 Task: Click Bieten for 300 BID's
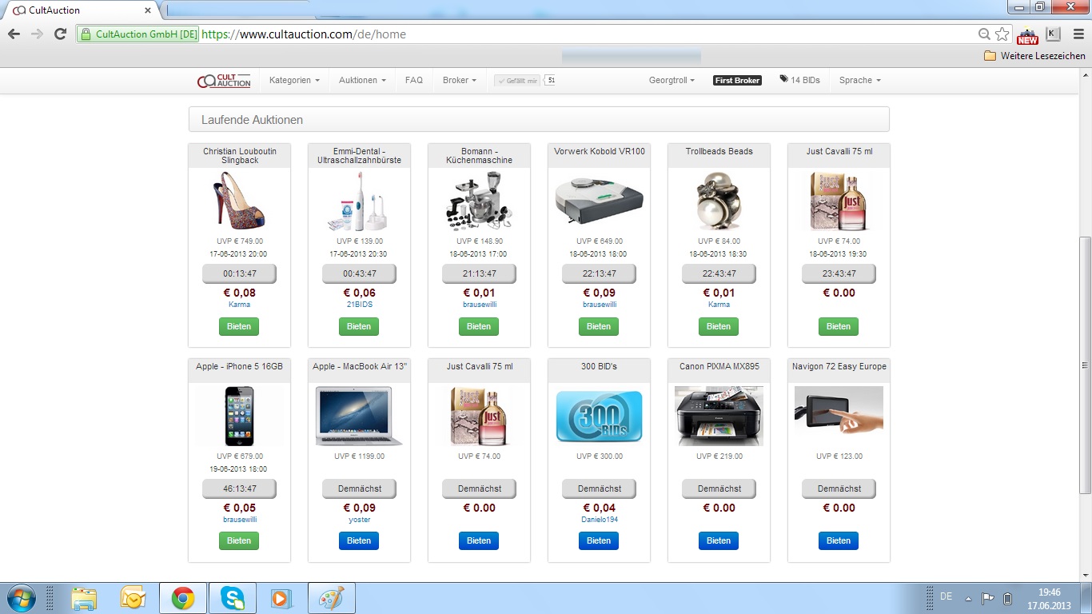[599, 540]
